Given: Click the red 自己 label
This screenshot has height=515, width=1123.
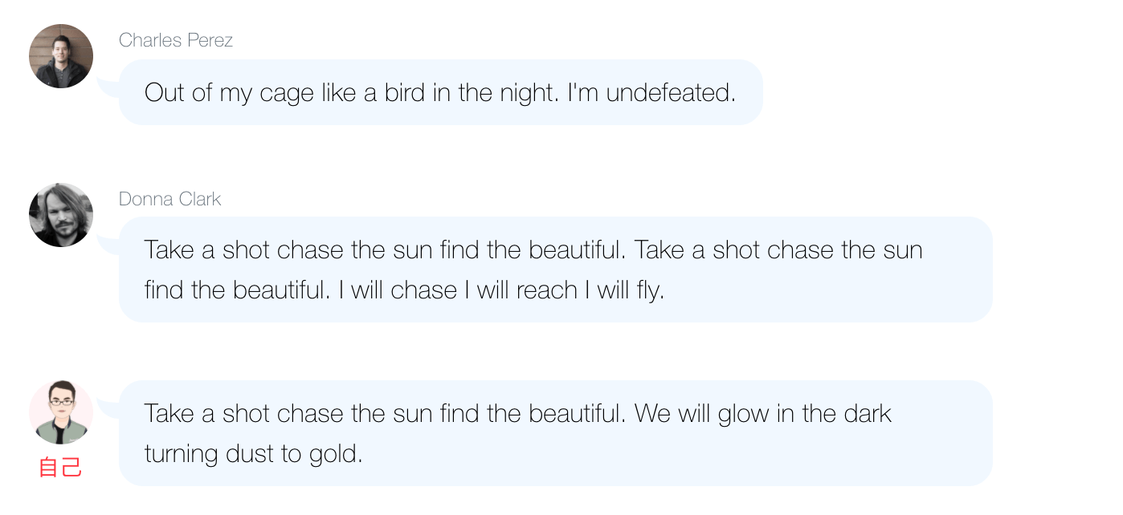Looking at the screenshot, I should click(x=61, y=468).
